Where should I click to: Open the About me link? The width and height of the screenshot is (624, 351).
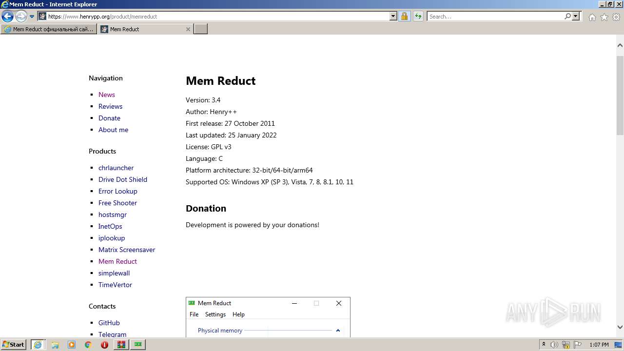click(x=113, y=130)
